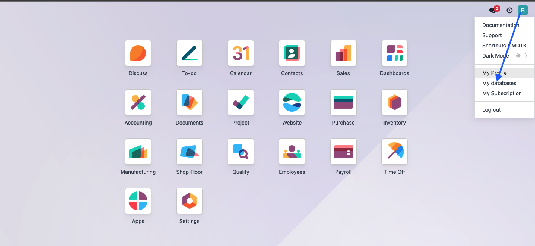Launch the Purchase app

pos(343,102)
